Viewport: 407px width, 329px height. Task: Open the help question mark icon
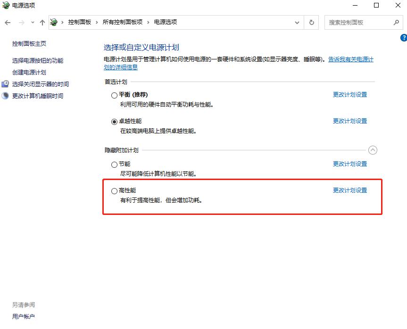tap(404, 38)
